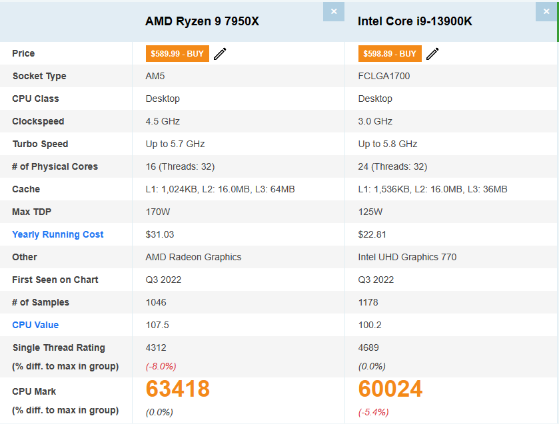This screenshot has width=559, height=424.
Task: Open the CPU Value link
Action: point(35,325)
